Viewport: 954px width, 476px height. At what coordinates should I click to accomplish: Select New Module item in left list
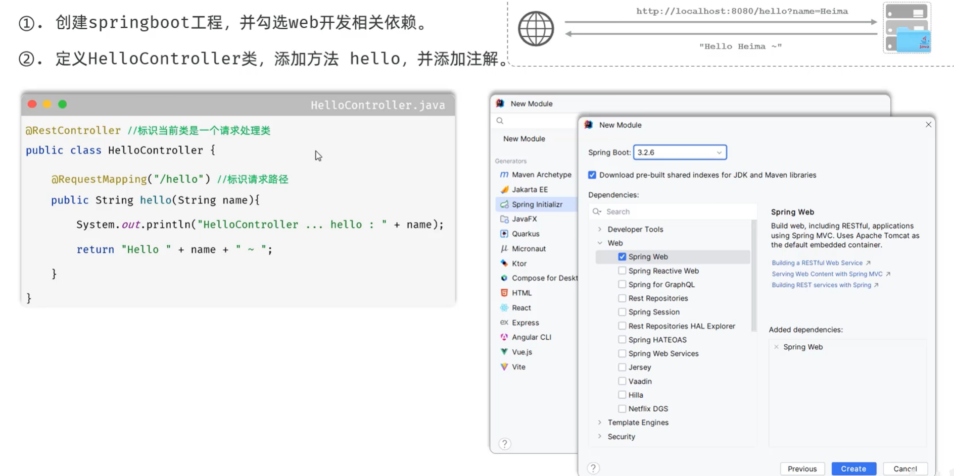pos(524,139)
